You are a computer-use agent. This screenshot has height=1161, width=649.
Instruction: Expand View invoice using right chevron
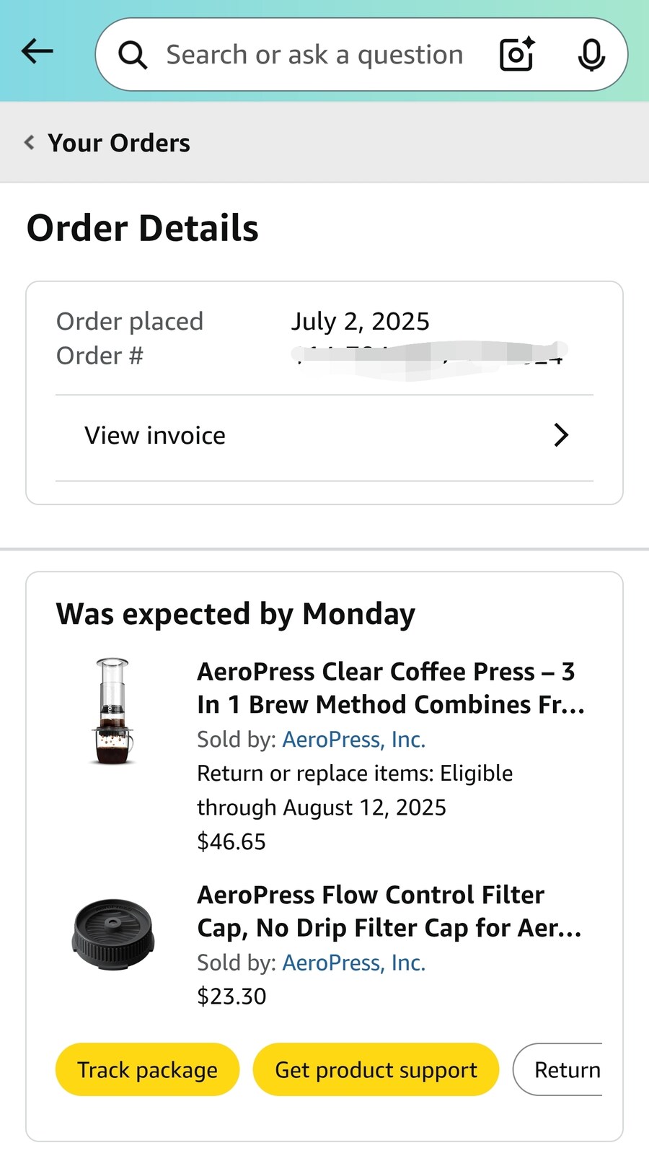pyautogui.click(x=561, y=435)
